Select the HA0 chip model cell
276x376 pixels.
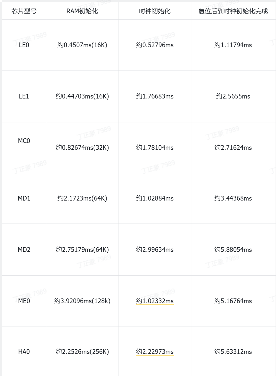24,352
